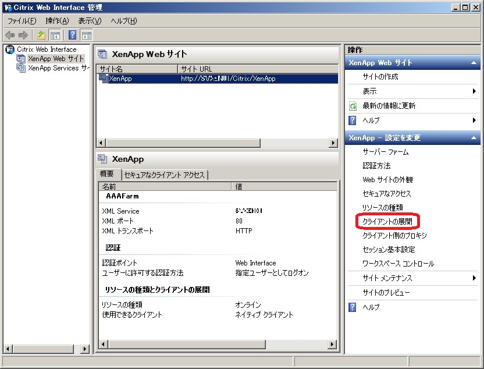The image size is (484, 369).
Task: Select Citrix Web Interface root node
Action: coord(47,49)
